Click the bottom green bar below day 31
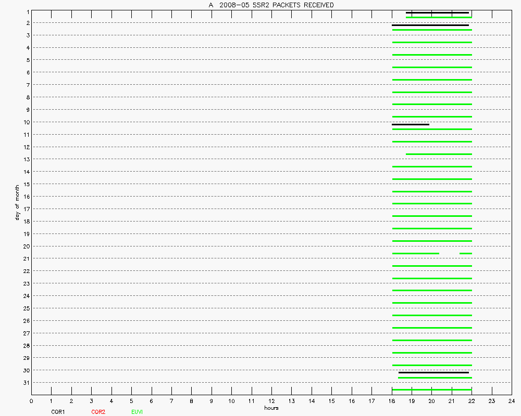This screenshot has height=416, width=521. pos(432,389)
